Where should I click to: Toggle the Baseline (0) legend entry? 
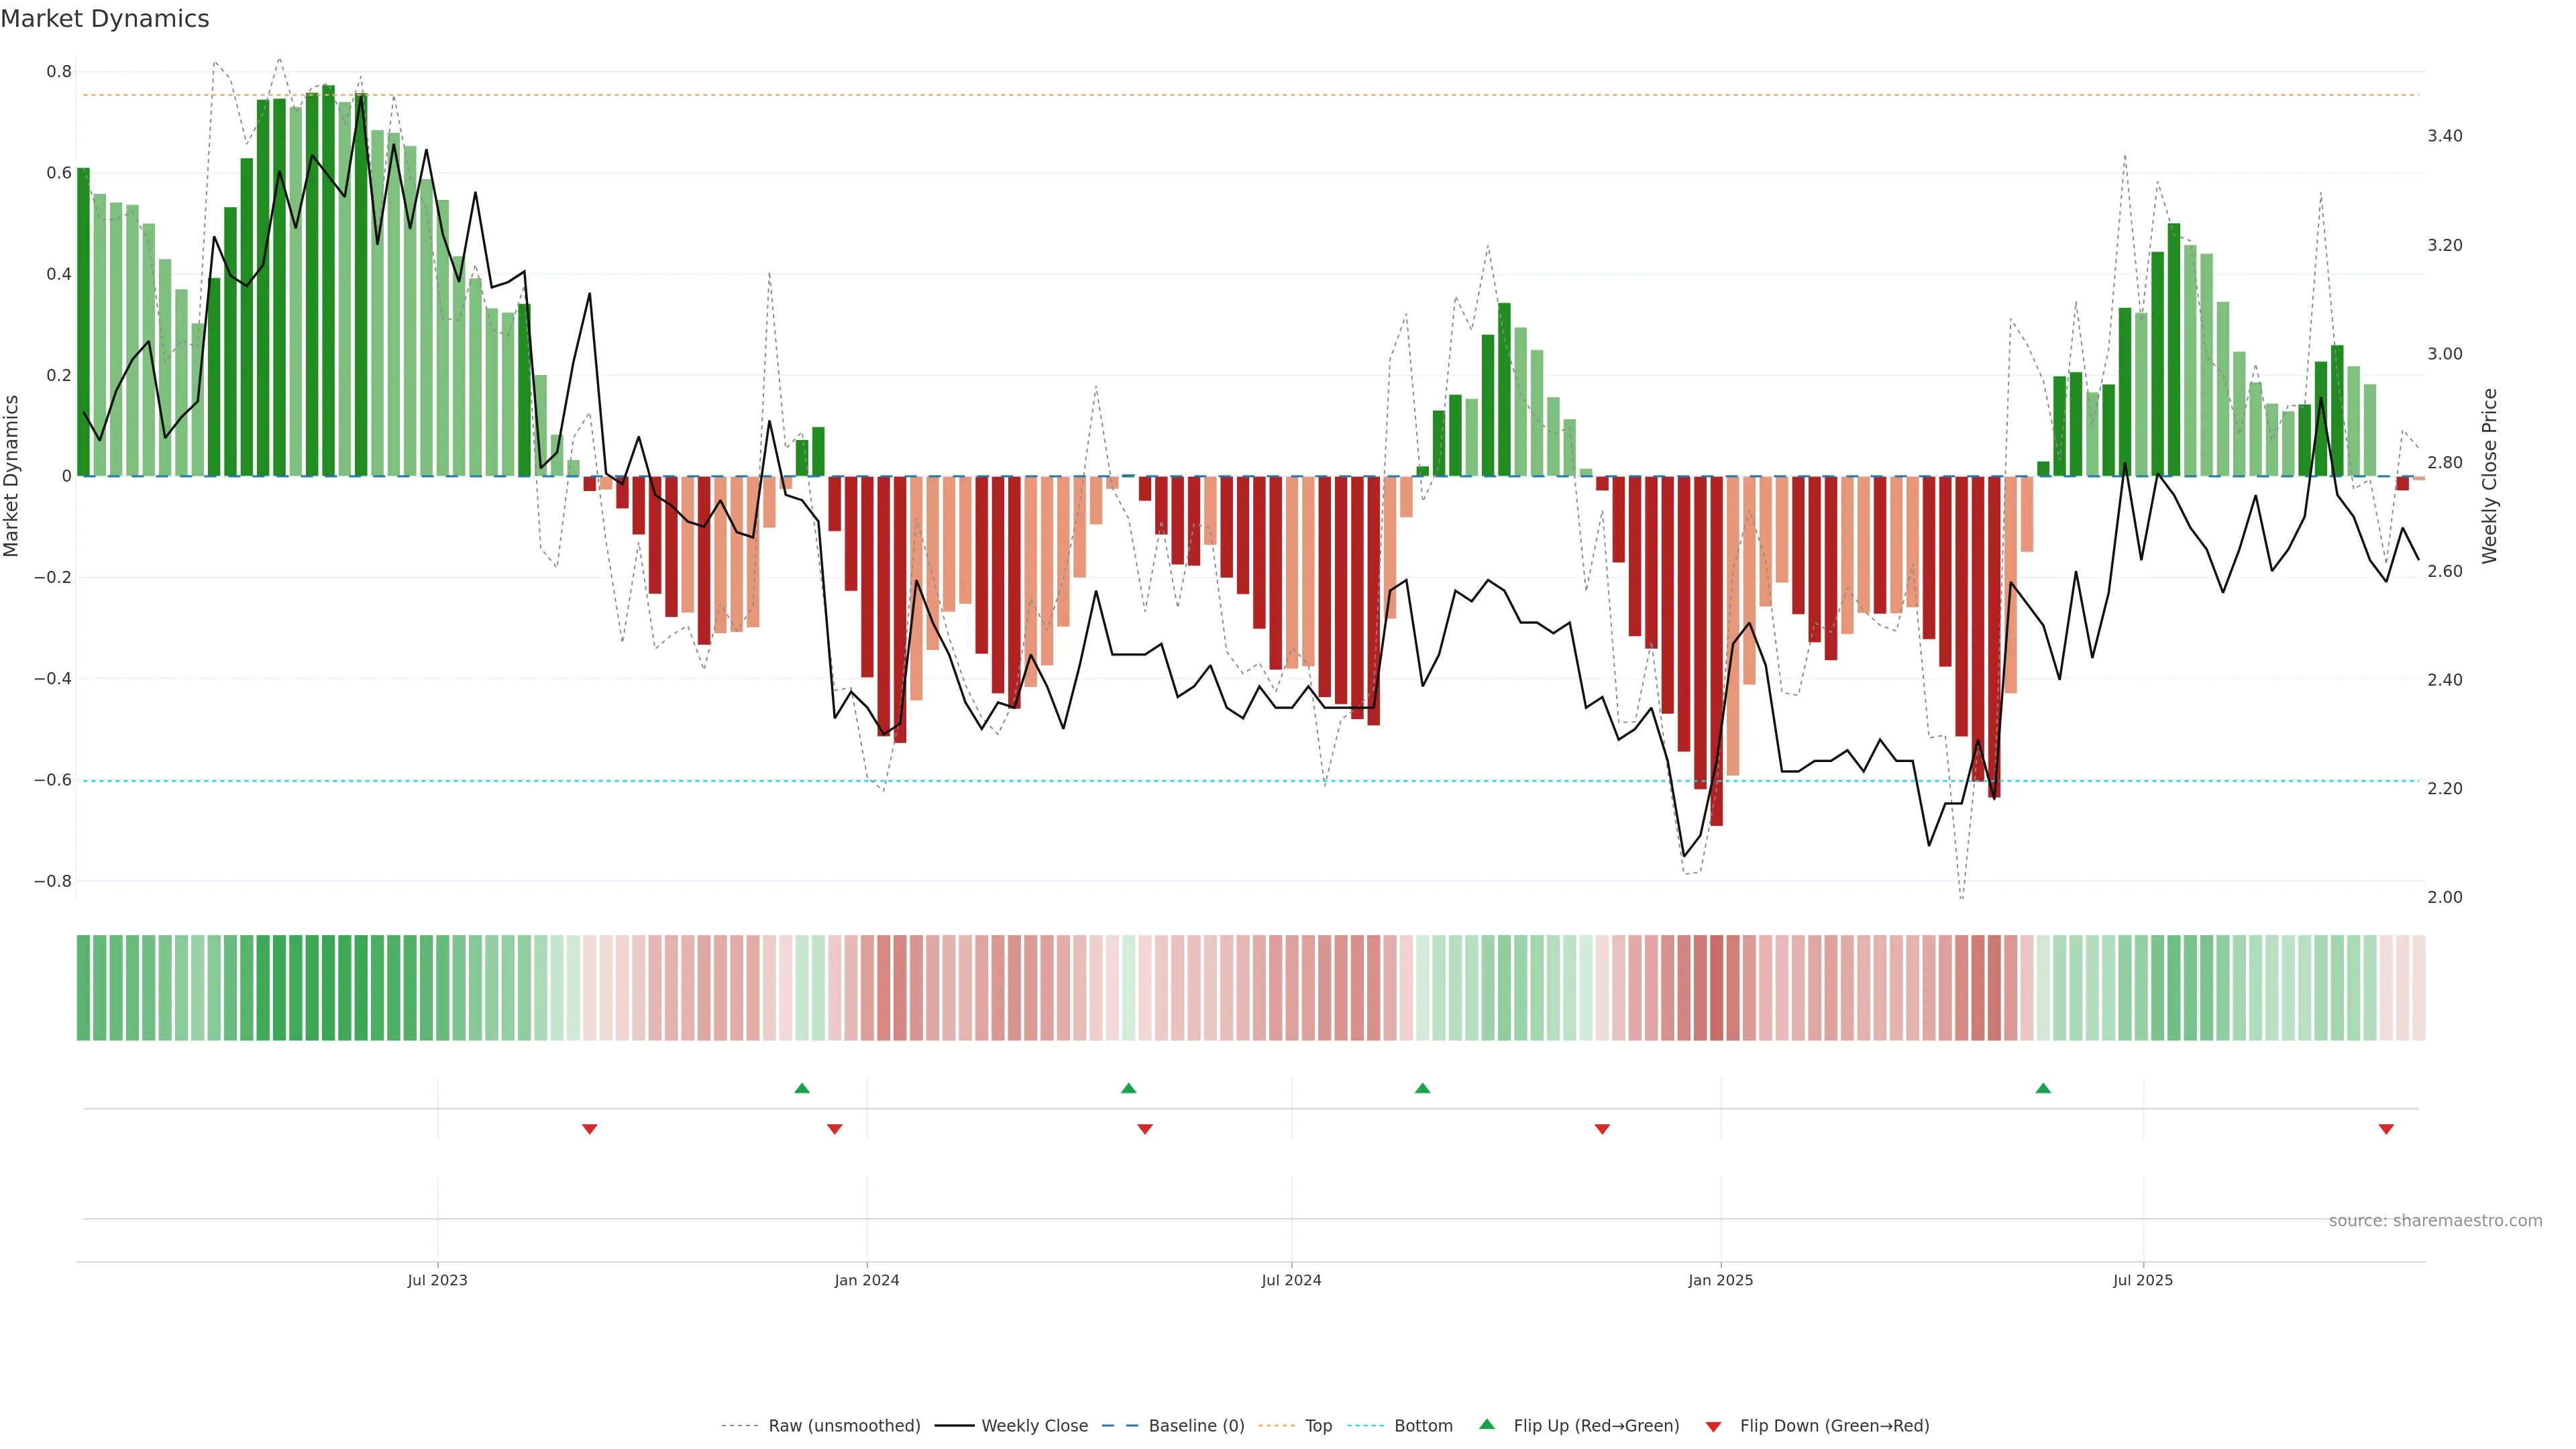(1196, 1426)
